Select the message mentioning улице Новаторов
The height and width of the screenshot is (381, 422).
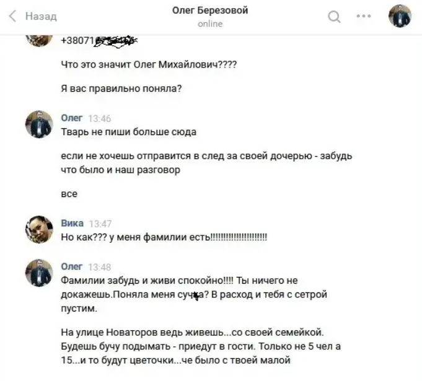(201, 346)
